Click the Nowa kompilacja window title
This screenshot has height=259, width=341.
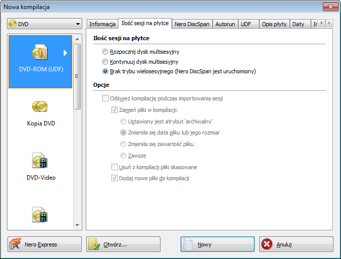tap(27, 7)
